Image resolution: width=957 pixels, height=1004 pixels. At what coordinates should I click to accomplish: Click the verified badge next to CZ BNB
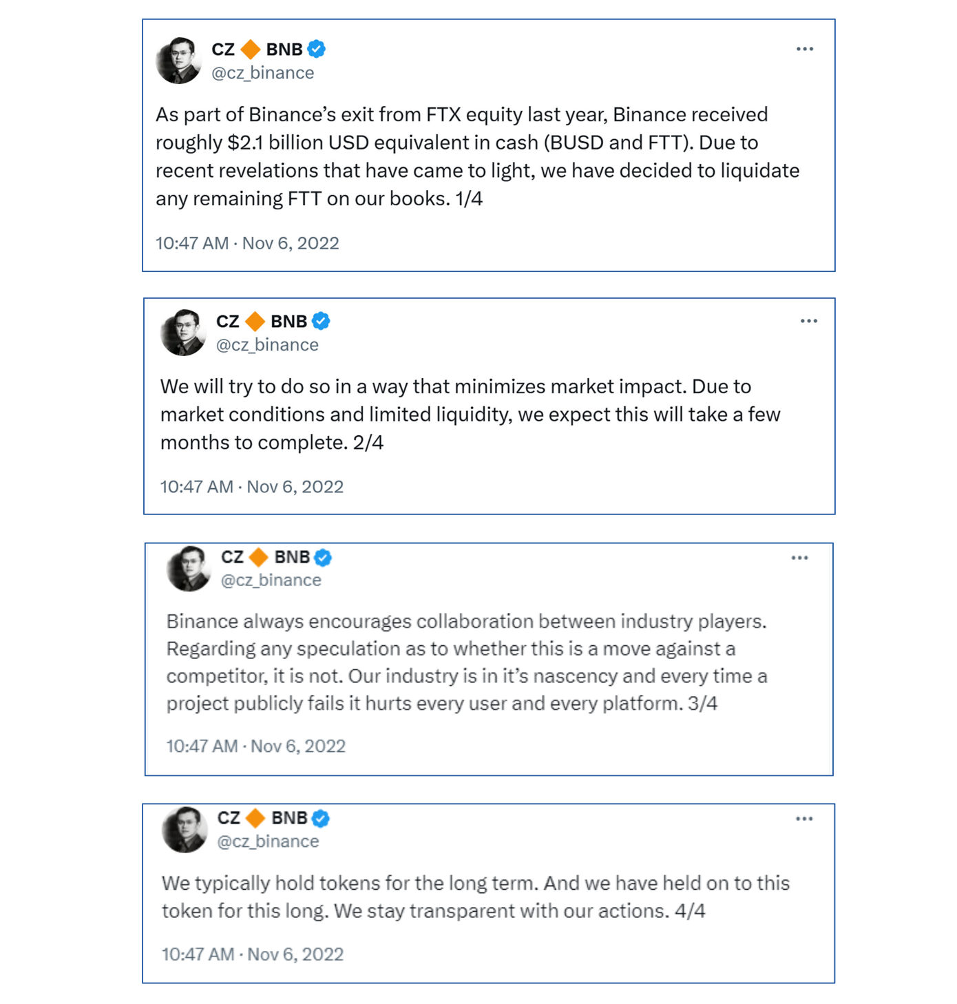click(317, 48)
